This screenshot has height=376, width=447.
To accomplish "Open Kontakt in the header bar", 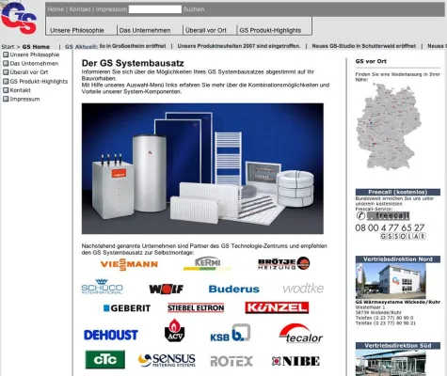I will tap(80, 9).
